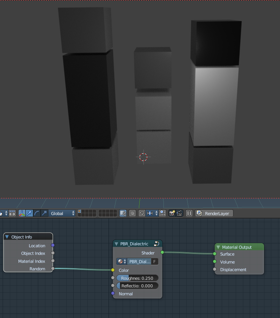Toggle the 3D manipulator axes icon
The width and height of the screenshot is (280, 318).
coord(22,214)
